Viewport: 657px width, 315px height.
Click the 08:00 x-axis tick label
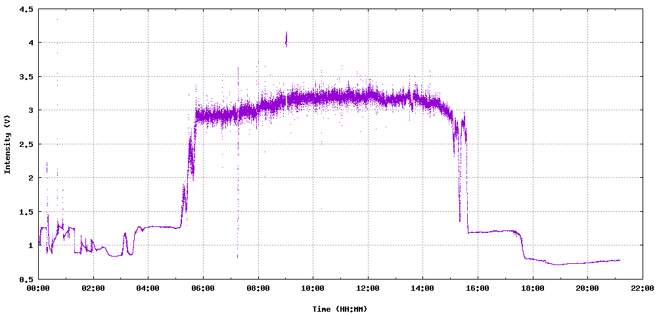(x=258, y=288)
